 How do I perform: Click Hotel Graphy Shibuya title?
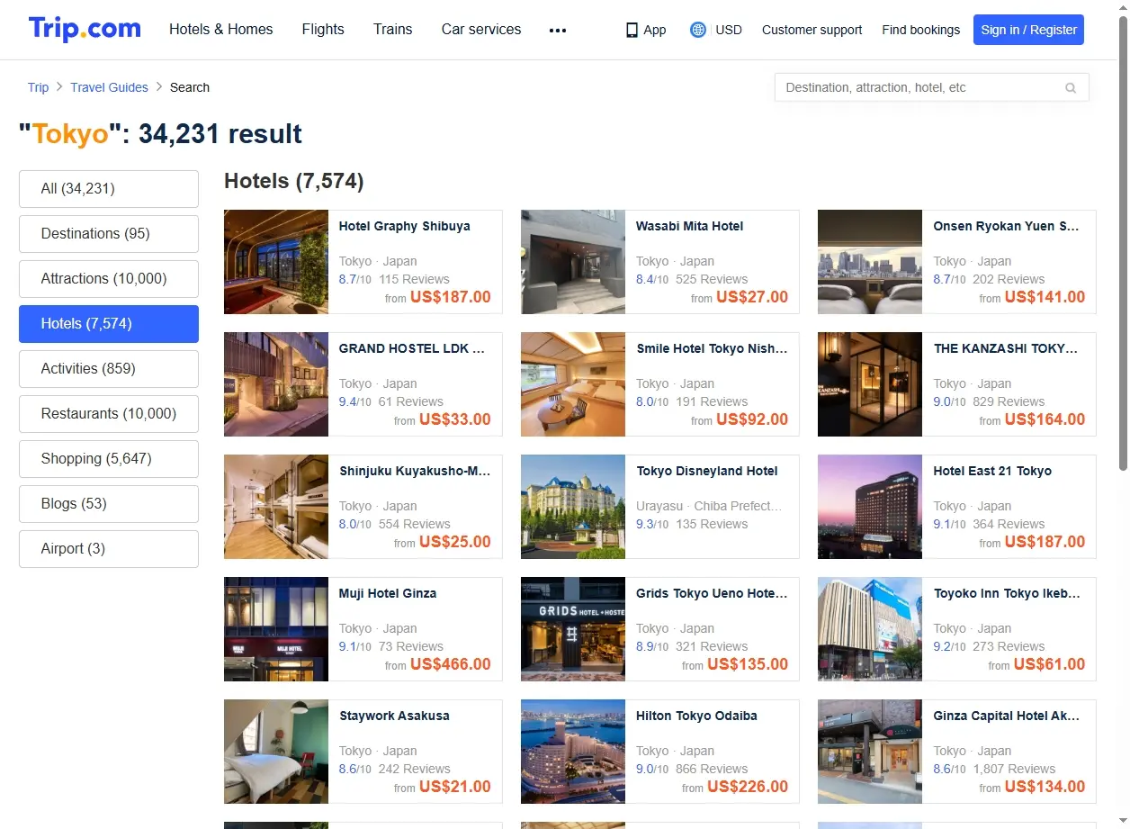tap(404, 226)
